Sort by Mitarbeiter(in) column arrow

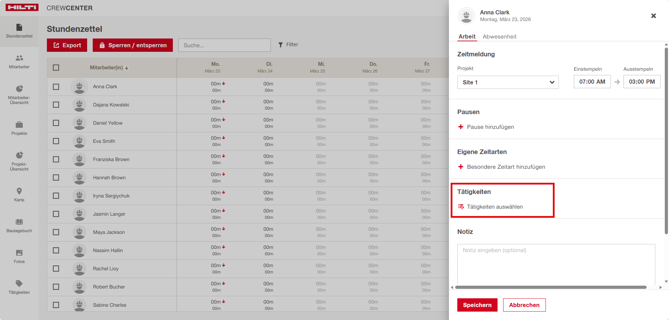point(127,68)
